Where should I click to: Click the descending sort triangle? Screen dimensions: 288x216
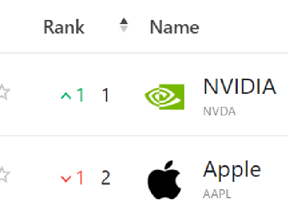click(x=124, y=29)
